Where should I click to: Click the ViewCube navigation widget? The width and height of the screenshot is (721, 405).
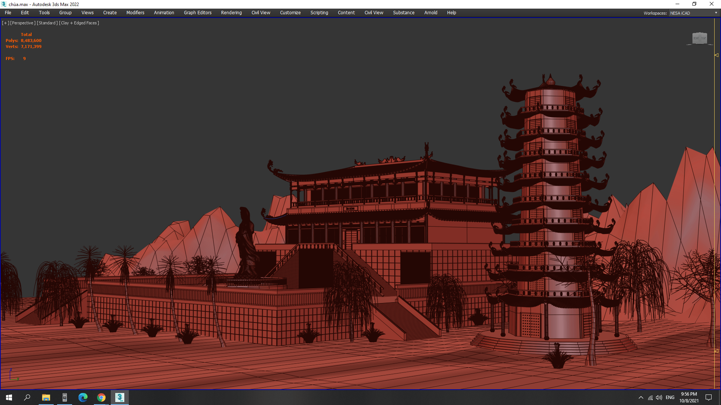[x=699, y=38]
